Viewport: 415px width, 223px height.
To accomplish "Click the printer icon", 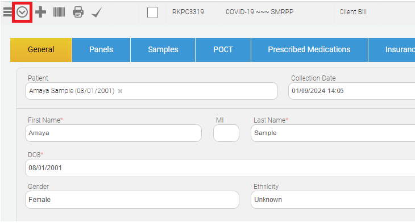I will point(78,12).
